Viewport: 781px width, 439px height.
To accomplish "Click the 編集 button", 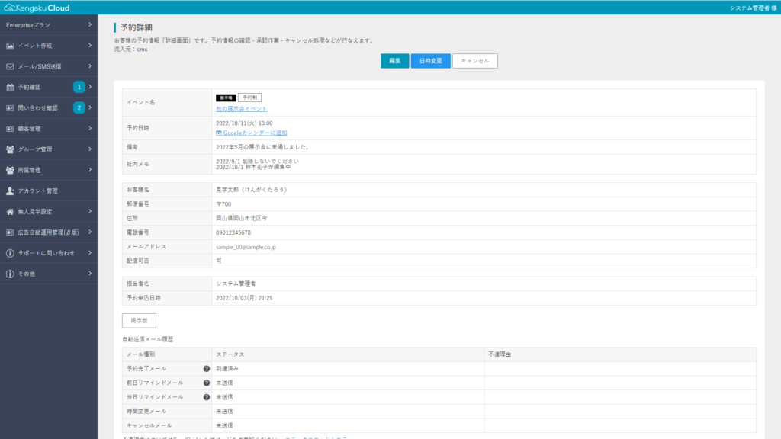I will pos(394,61).
